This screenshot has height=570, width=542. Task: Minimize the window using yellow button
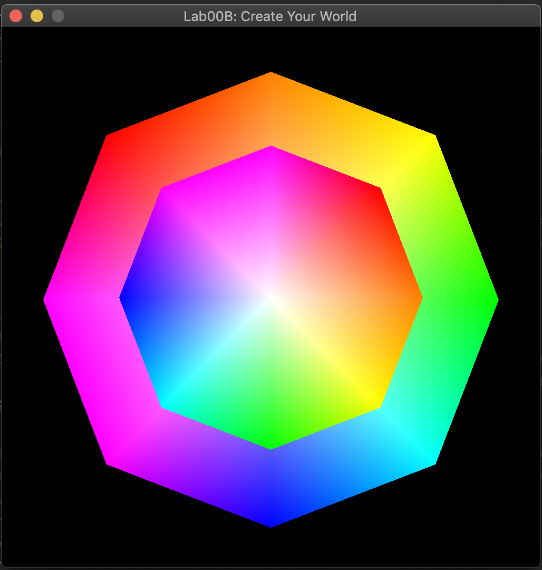[37, 16]
